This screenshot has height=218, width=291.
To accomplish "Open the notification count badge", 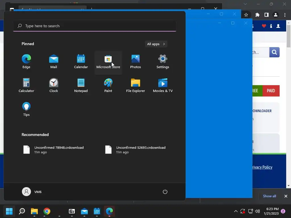I will 283,211.
